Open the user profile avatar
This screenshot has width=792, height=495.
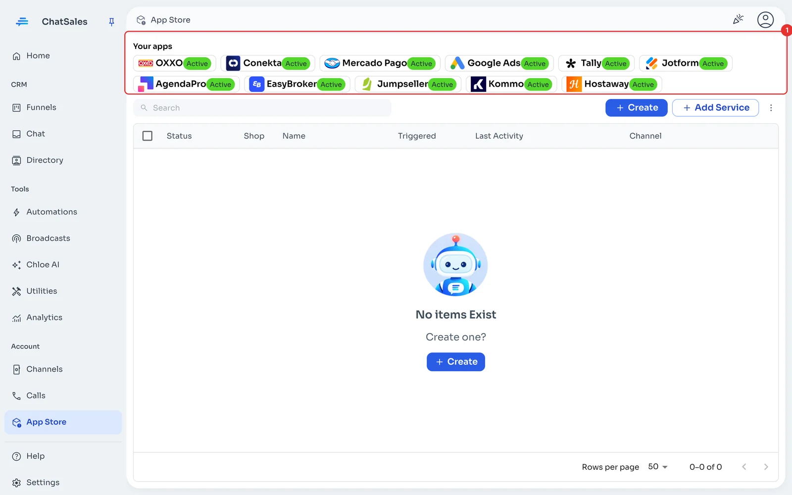pos(765,20)
